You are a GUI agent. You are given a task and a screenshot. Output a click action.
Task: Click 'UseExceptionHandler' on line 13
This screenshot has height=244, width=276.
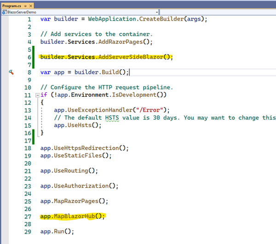[100, 110]
